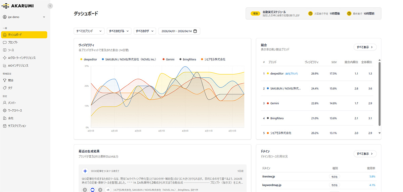Open the ipe-demo workspace switcher

point(24,17)
